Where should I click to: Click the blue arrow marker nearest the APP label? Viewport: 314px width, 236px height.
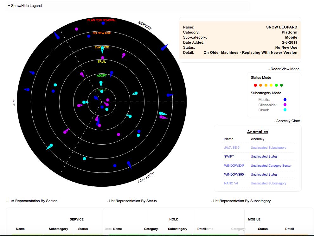pos(27,90)
